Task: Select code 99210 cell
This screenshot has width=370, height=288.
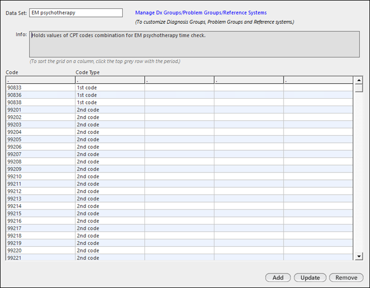Action: (41, 176)
